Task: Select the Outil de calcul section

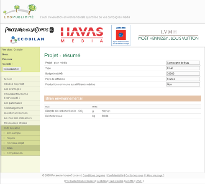Action: click(20, 128)
